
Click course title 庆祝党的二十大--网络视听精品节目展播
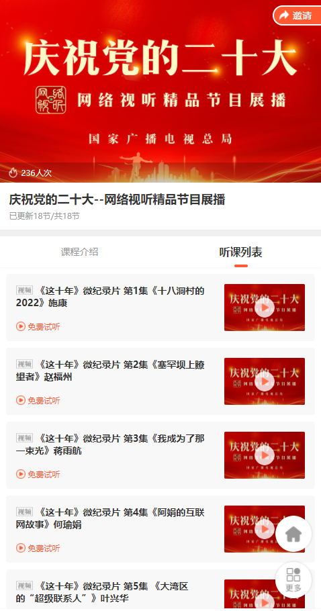click(118, 199)
